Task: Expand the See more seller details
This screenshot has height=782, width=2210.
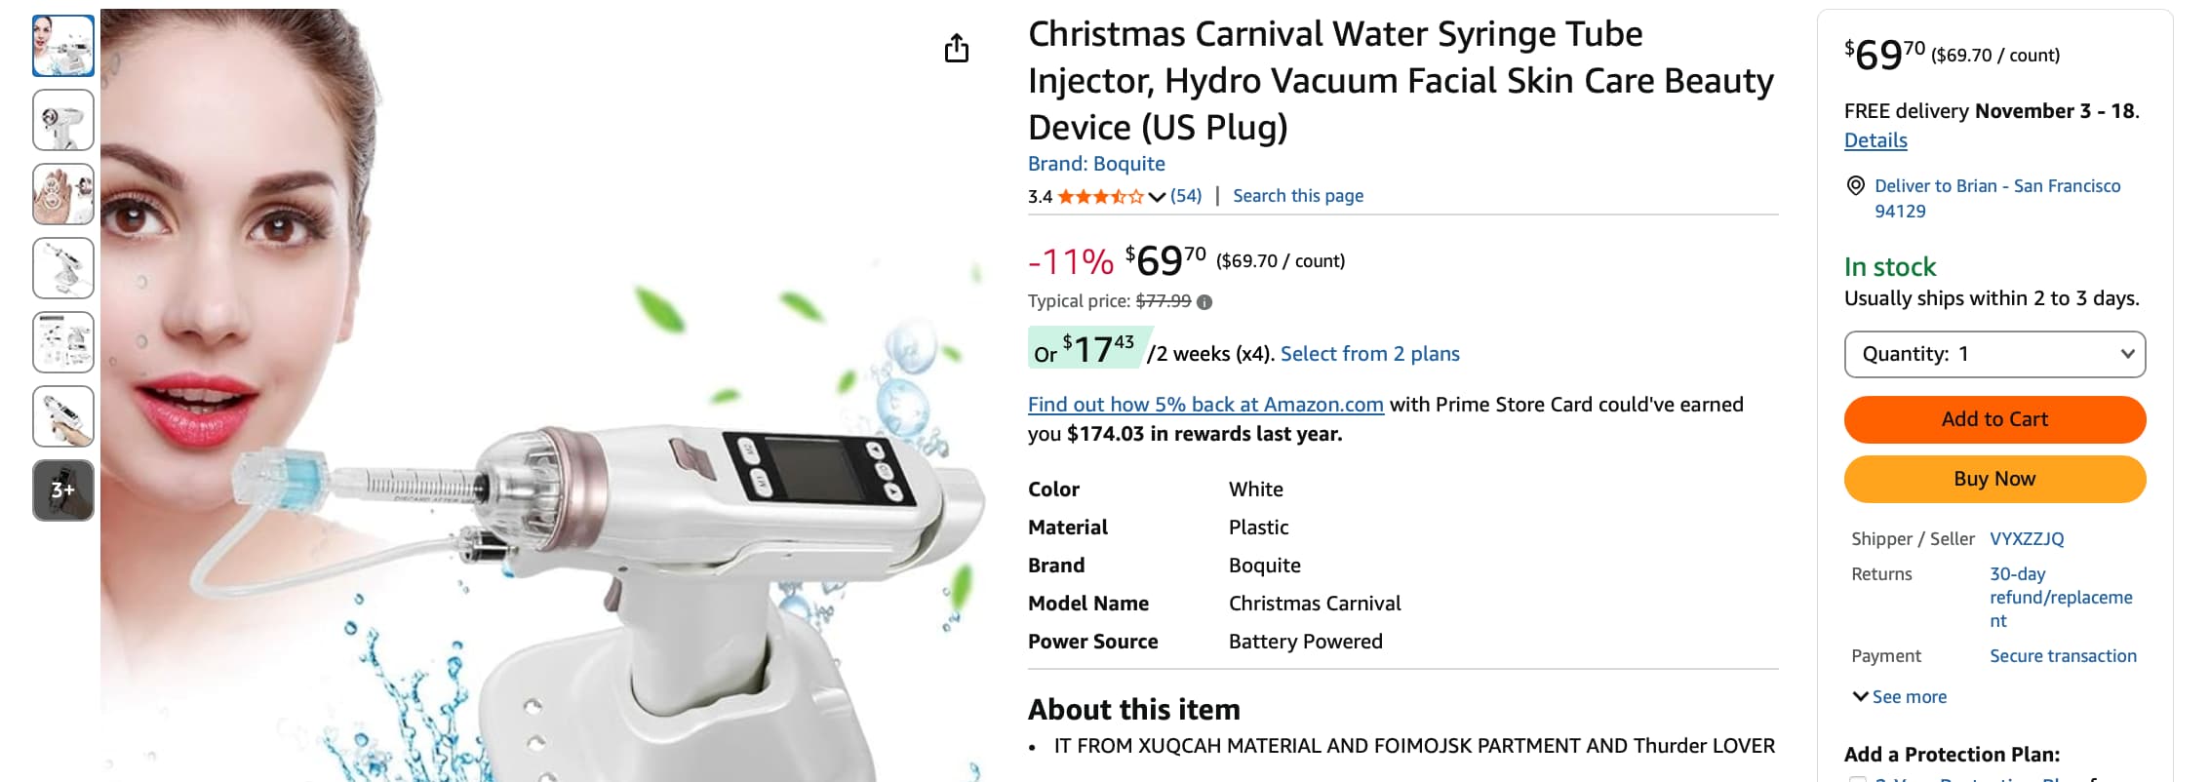Action: (x=1899, y=697)
